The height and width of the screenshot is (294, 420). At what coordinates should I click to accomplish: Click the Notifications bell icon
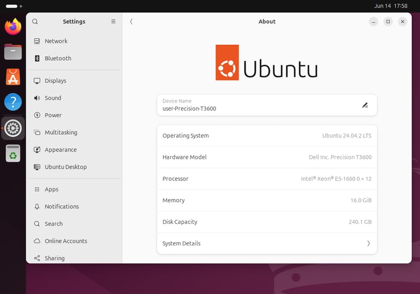(37, 207)
